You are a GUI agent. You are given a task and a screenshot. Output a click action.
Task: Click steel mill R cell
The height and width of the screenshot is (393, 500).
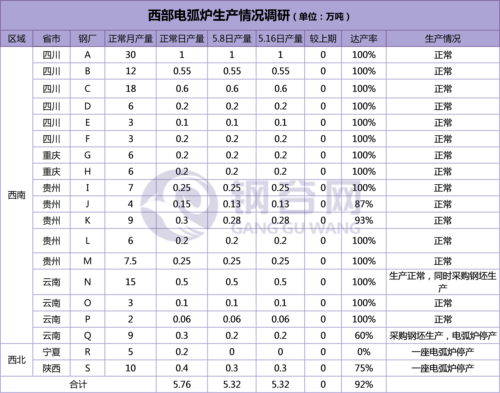tap(87, 352)
